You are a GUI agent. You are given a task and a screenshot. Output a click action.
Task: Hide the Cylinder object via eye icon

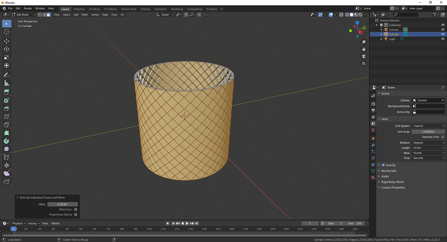coord(443,34)
